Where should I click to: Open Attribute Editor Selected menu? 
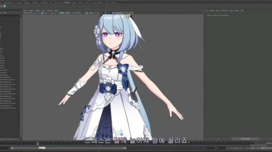coord(211,11)
